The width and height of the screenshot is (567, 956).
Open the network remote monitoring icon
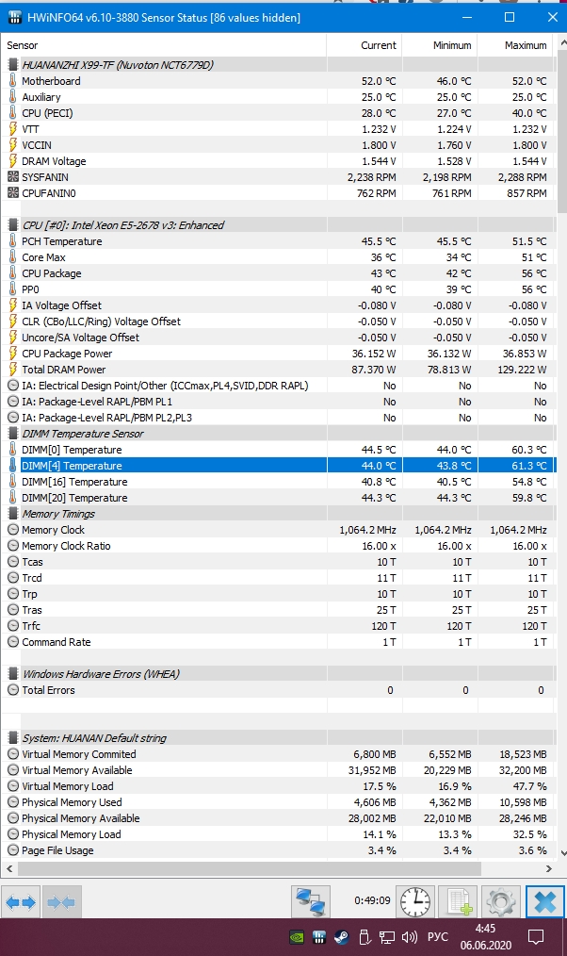(310, 902)
